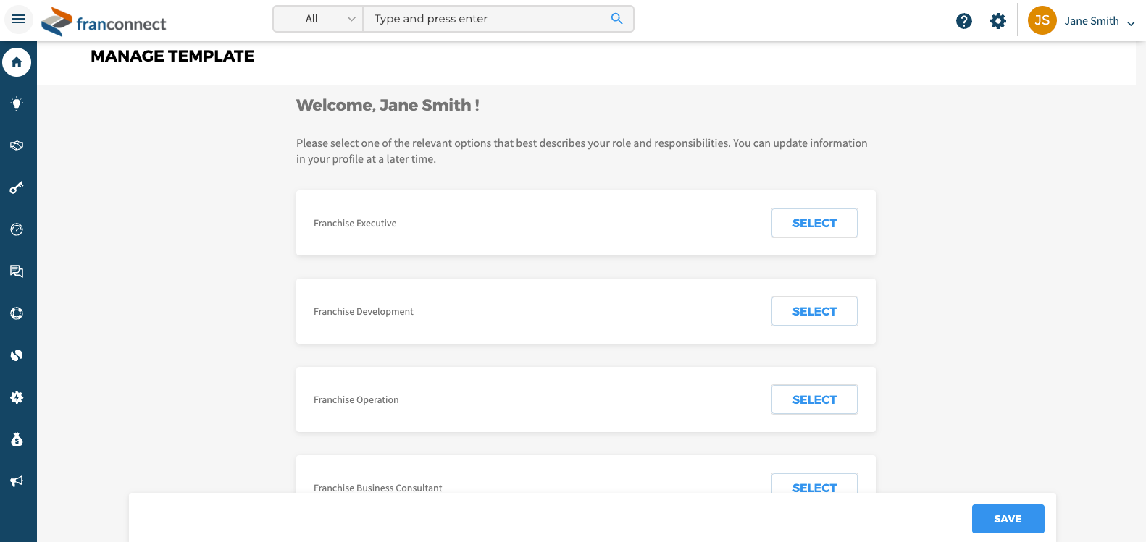1146x542 pixels.
Task: Open the key sidebar icon
Action: pos(17,187)
